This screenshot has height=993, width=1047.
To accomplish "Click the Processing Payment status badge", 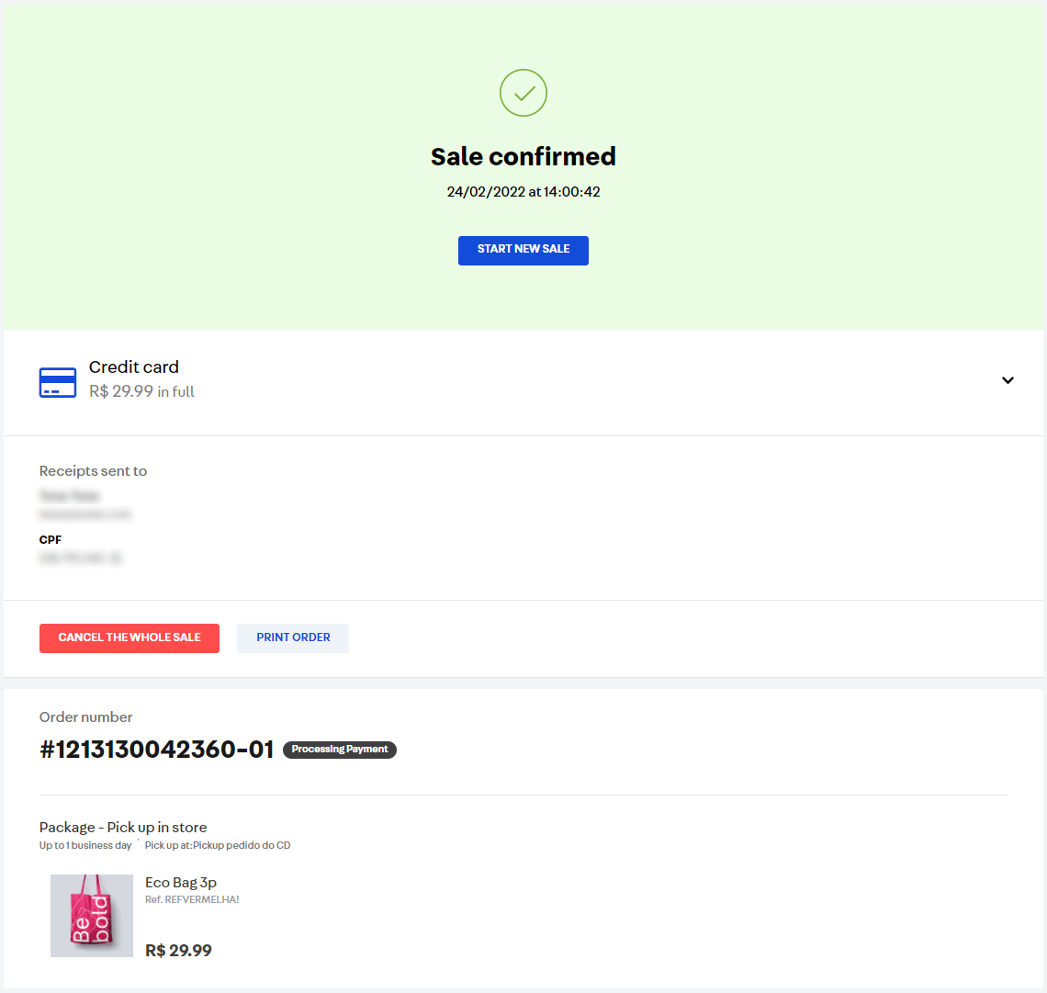I will click(x=340, y=750).
